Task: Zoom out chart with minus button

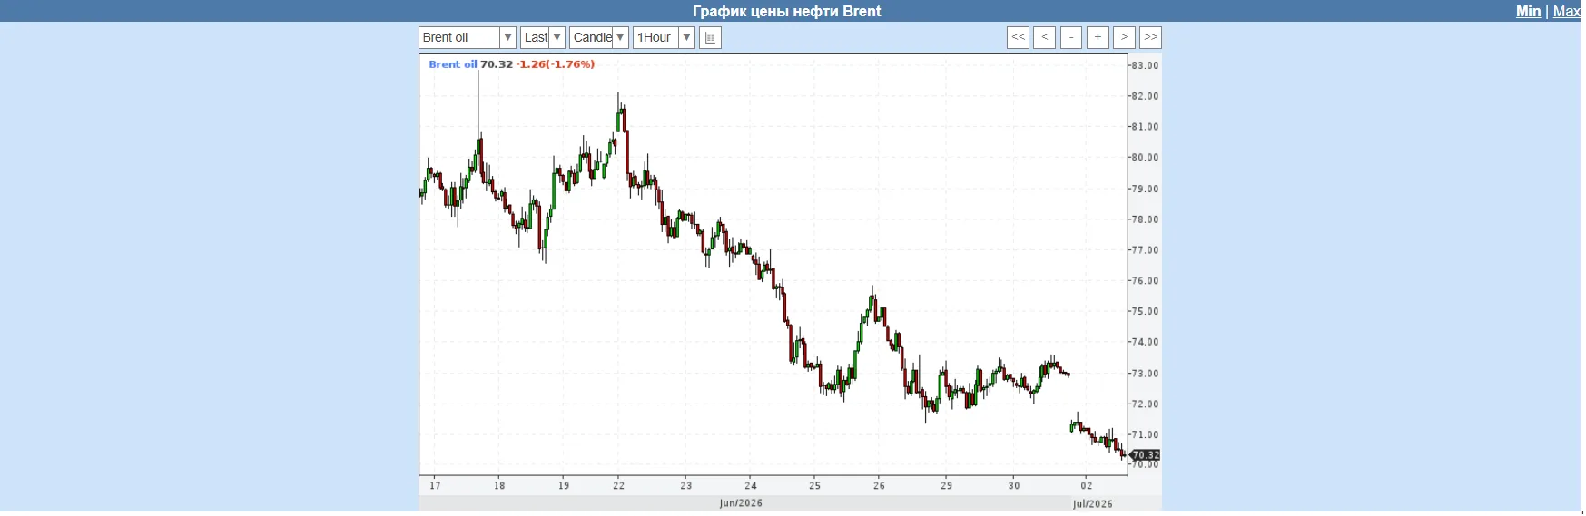Action: coord(1071,37)
